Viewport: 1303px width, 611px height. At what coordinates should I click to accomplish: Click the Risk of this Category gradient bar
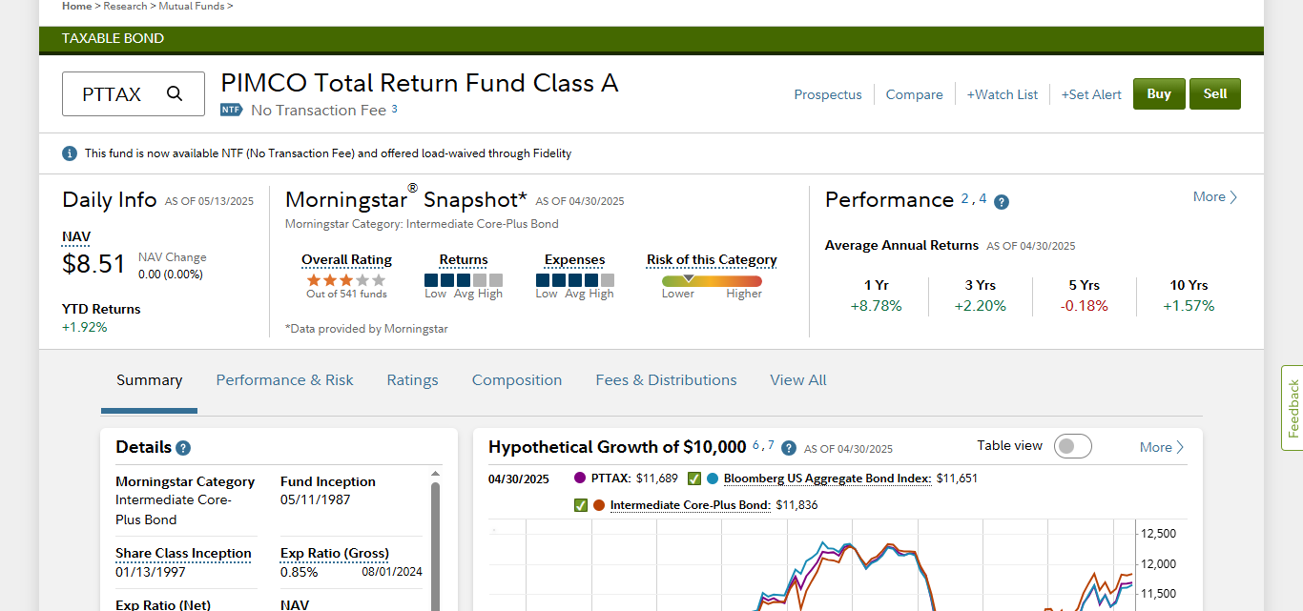(712, 281)
